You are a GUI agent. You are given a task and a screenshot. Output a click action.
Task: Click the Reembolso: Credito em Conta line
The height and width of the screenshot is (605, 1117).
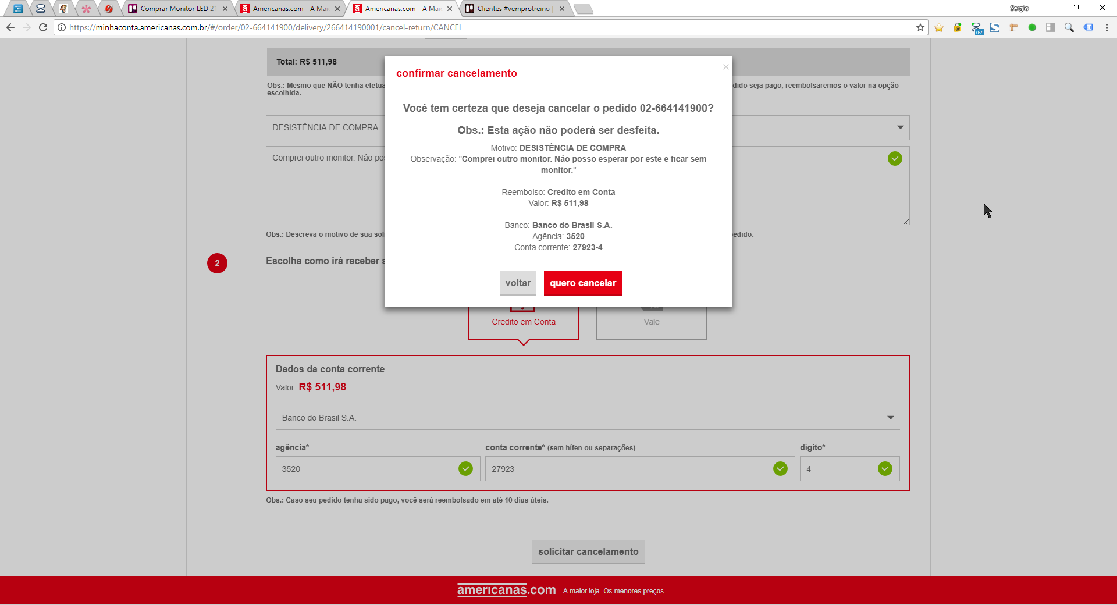point(558,192)
